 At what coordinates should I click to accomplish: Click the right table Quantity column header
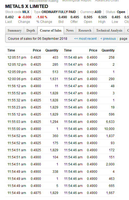point(108,50)
